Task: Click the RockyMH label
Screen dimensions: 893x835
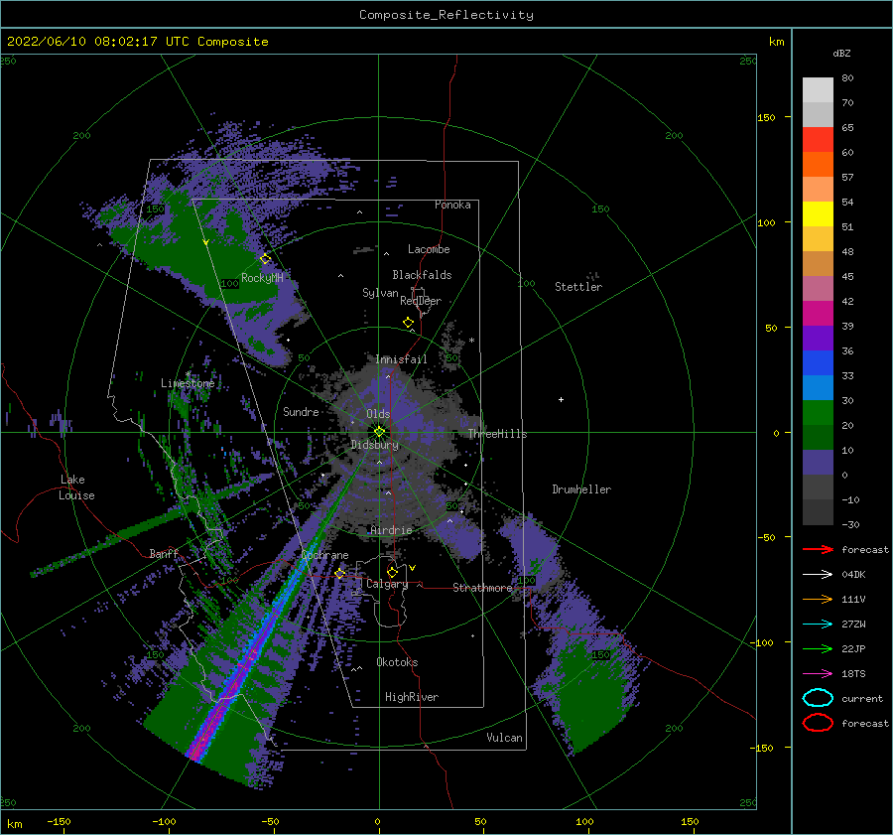Action: coord(263,278)
